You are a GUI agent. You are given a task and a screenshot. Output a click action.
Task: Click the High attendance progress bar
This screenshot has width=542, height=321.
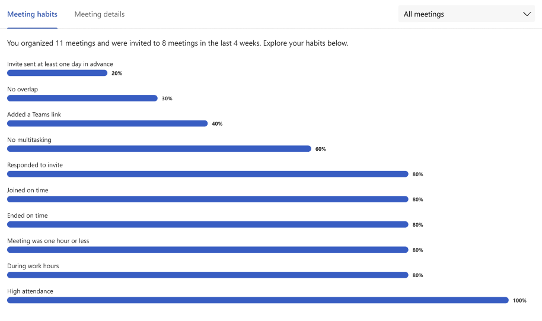point(257,300)
